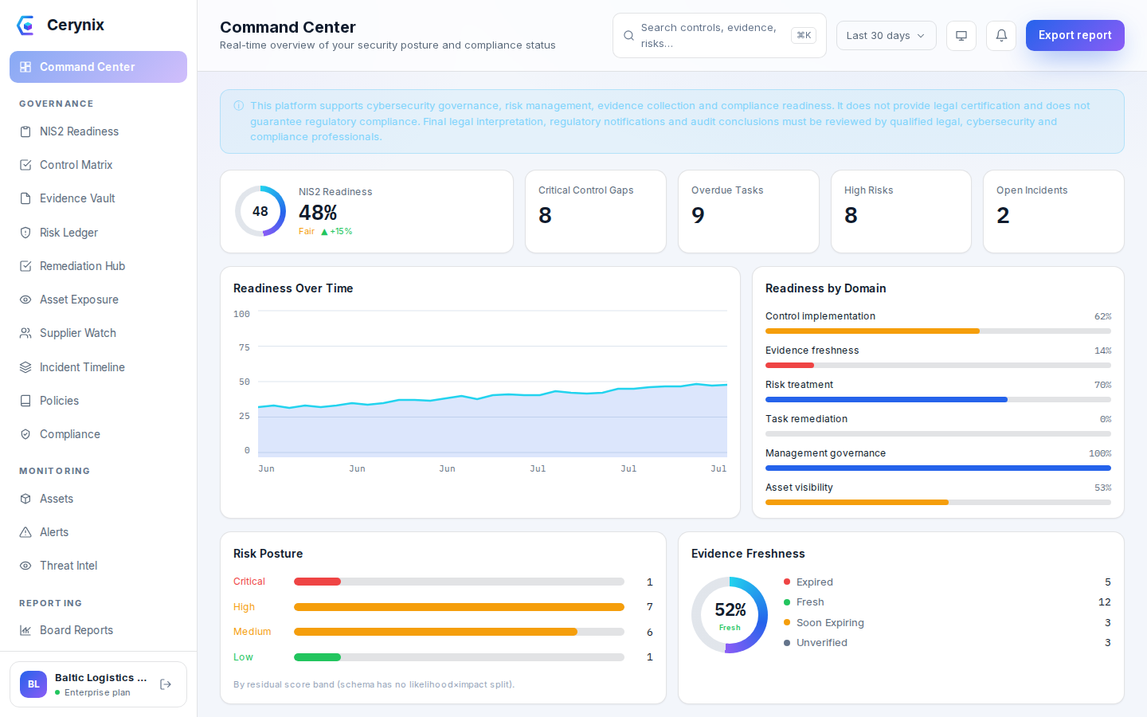Click the Expired legend entry
The height and width of the screenshot is (717, 1147).
[x=947, y=582]
